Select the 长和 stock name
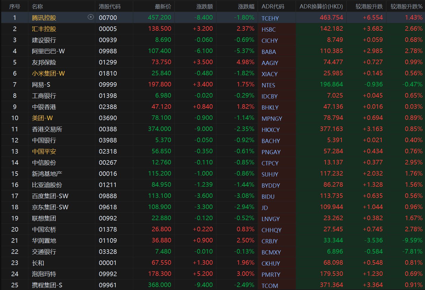 pyautogui.click(x=38, y=263)
